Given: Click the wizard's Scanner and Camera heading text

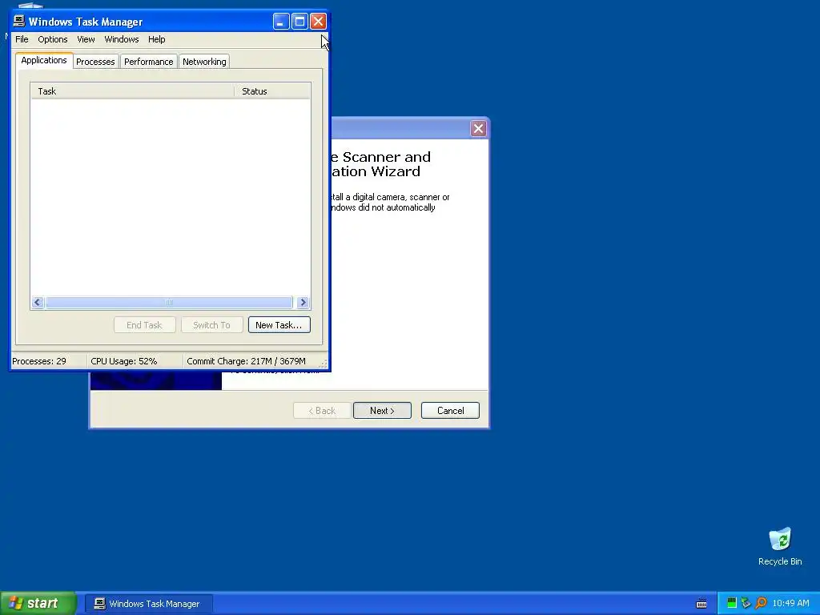Looking at the screenshot, I should point(380,164).
